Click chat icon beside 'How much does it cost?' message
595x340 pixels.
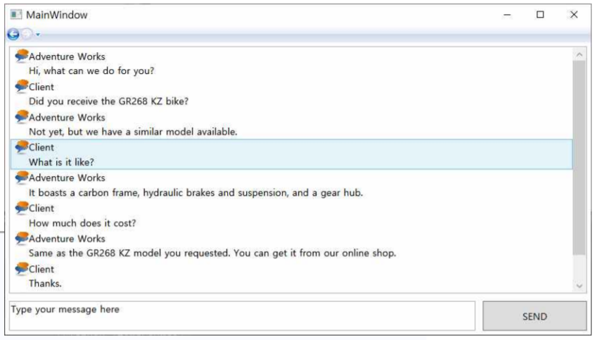22,208
